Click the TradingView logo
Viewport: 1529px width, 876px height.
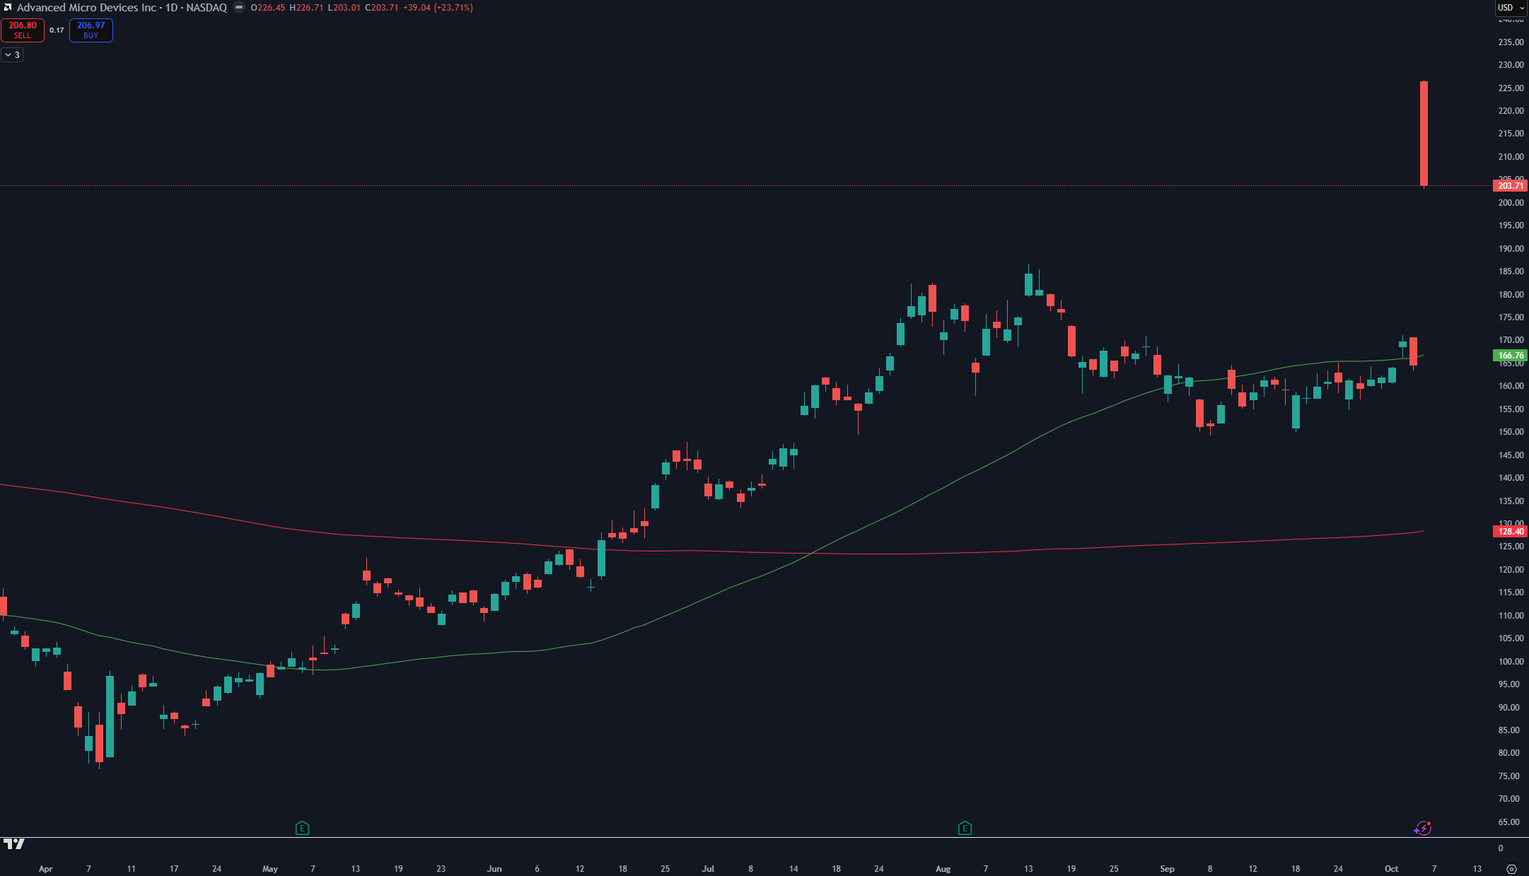[x=14, y=844]
